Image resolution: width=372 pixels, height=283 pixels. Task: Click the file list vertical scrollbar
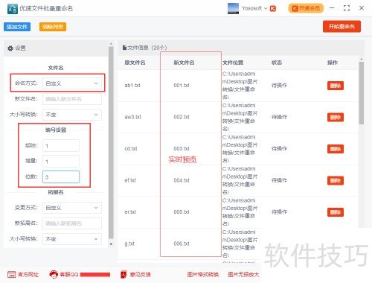[362, 93]
